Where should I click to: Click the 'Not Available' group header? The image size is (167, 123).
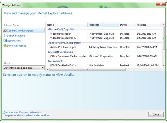coord(56,61)
